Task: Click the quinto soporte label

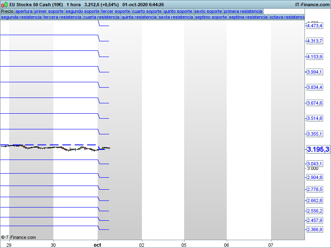Action: 178,11
